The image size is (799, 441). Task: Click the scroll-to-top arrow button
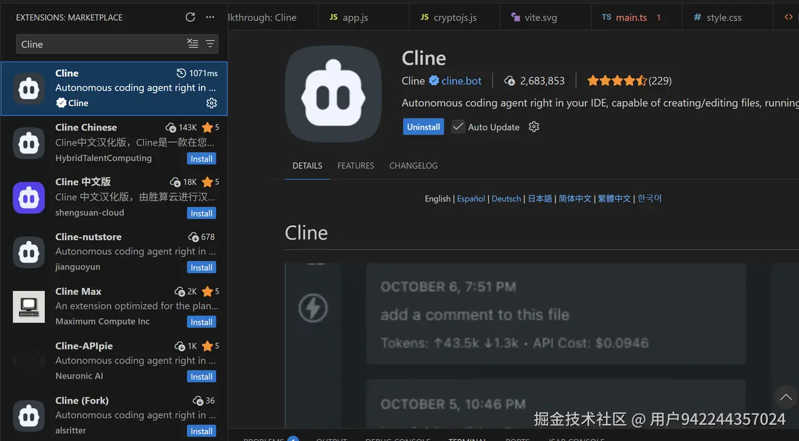(786, 397)
